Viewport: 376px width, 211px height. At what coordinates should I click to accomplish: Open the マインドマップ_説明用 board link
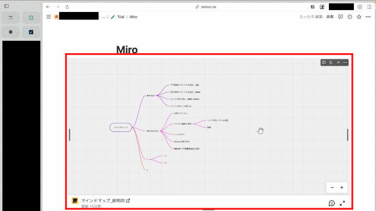click(x=105, y=200)
